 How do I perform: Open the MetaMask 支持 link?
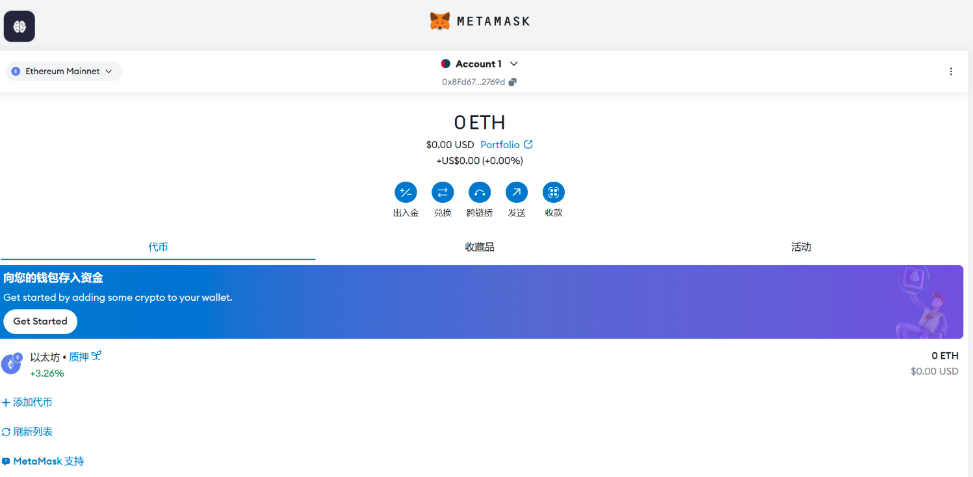pyautogui.click(x=43, y=461)
